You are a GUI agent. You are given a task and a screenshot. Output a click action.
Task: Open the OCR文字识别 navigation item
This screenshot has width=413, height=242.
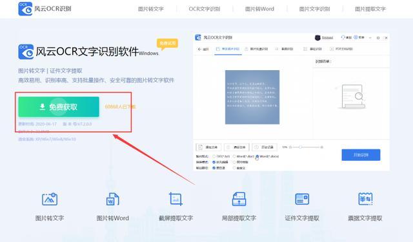tap(205, 9)
